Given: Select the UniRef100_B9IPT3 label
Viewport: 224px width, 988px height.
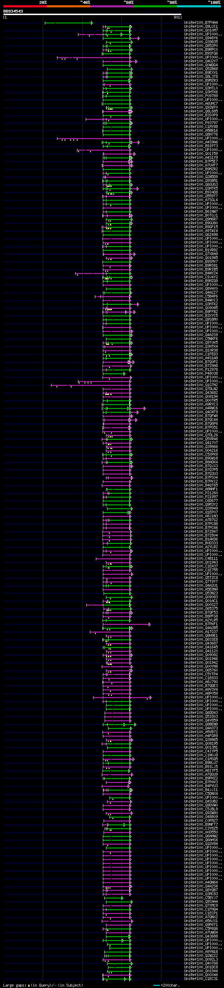Looking at the screenshot, I should click(201, 146).
